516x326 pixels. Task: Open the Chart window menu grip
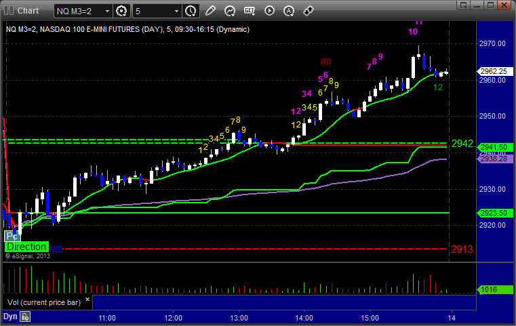(x=7, y=11)
